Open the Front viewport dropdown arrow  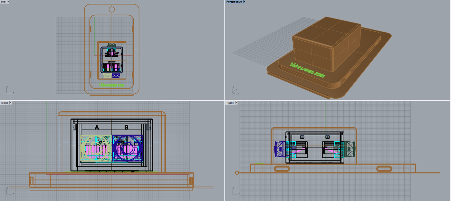click(11, 103)
